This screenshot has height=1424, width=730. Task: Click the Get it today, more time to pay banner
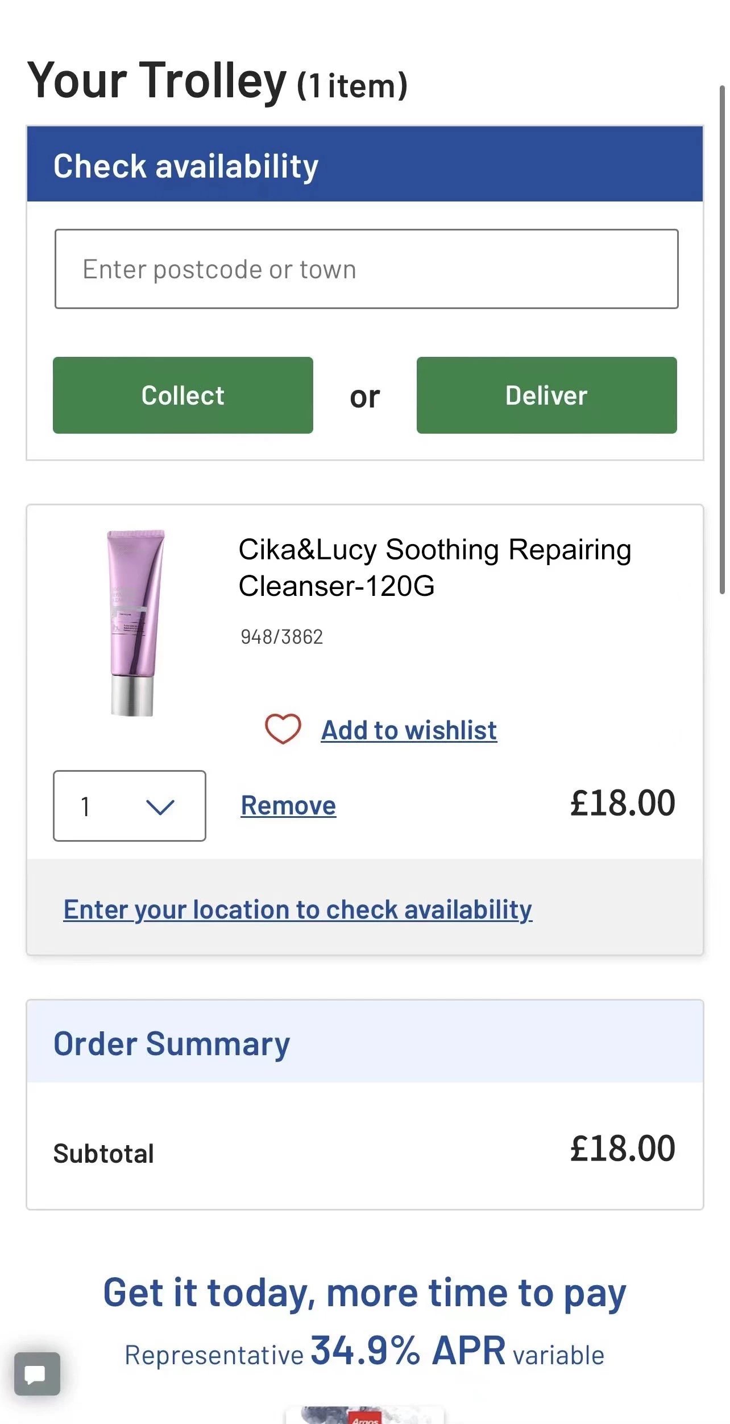(x=364, y=1293)
